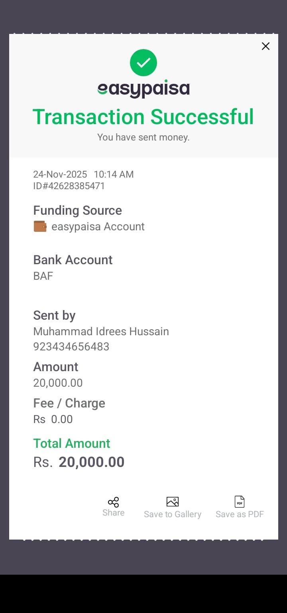Image resolution: width=287 pixels, height=613 pixels.
Task: Select the transaction date and time
Action: pyautogui.click(x=83, y=174)
